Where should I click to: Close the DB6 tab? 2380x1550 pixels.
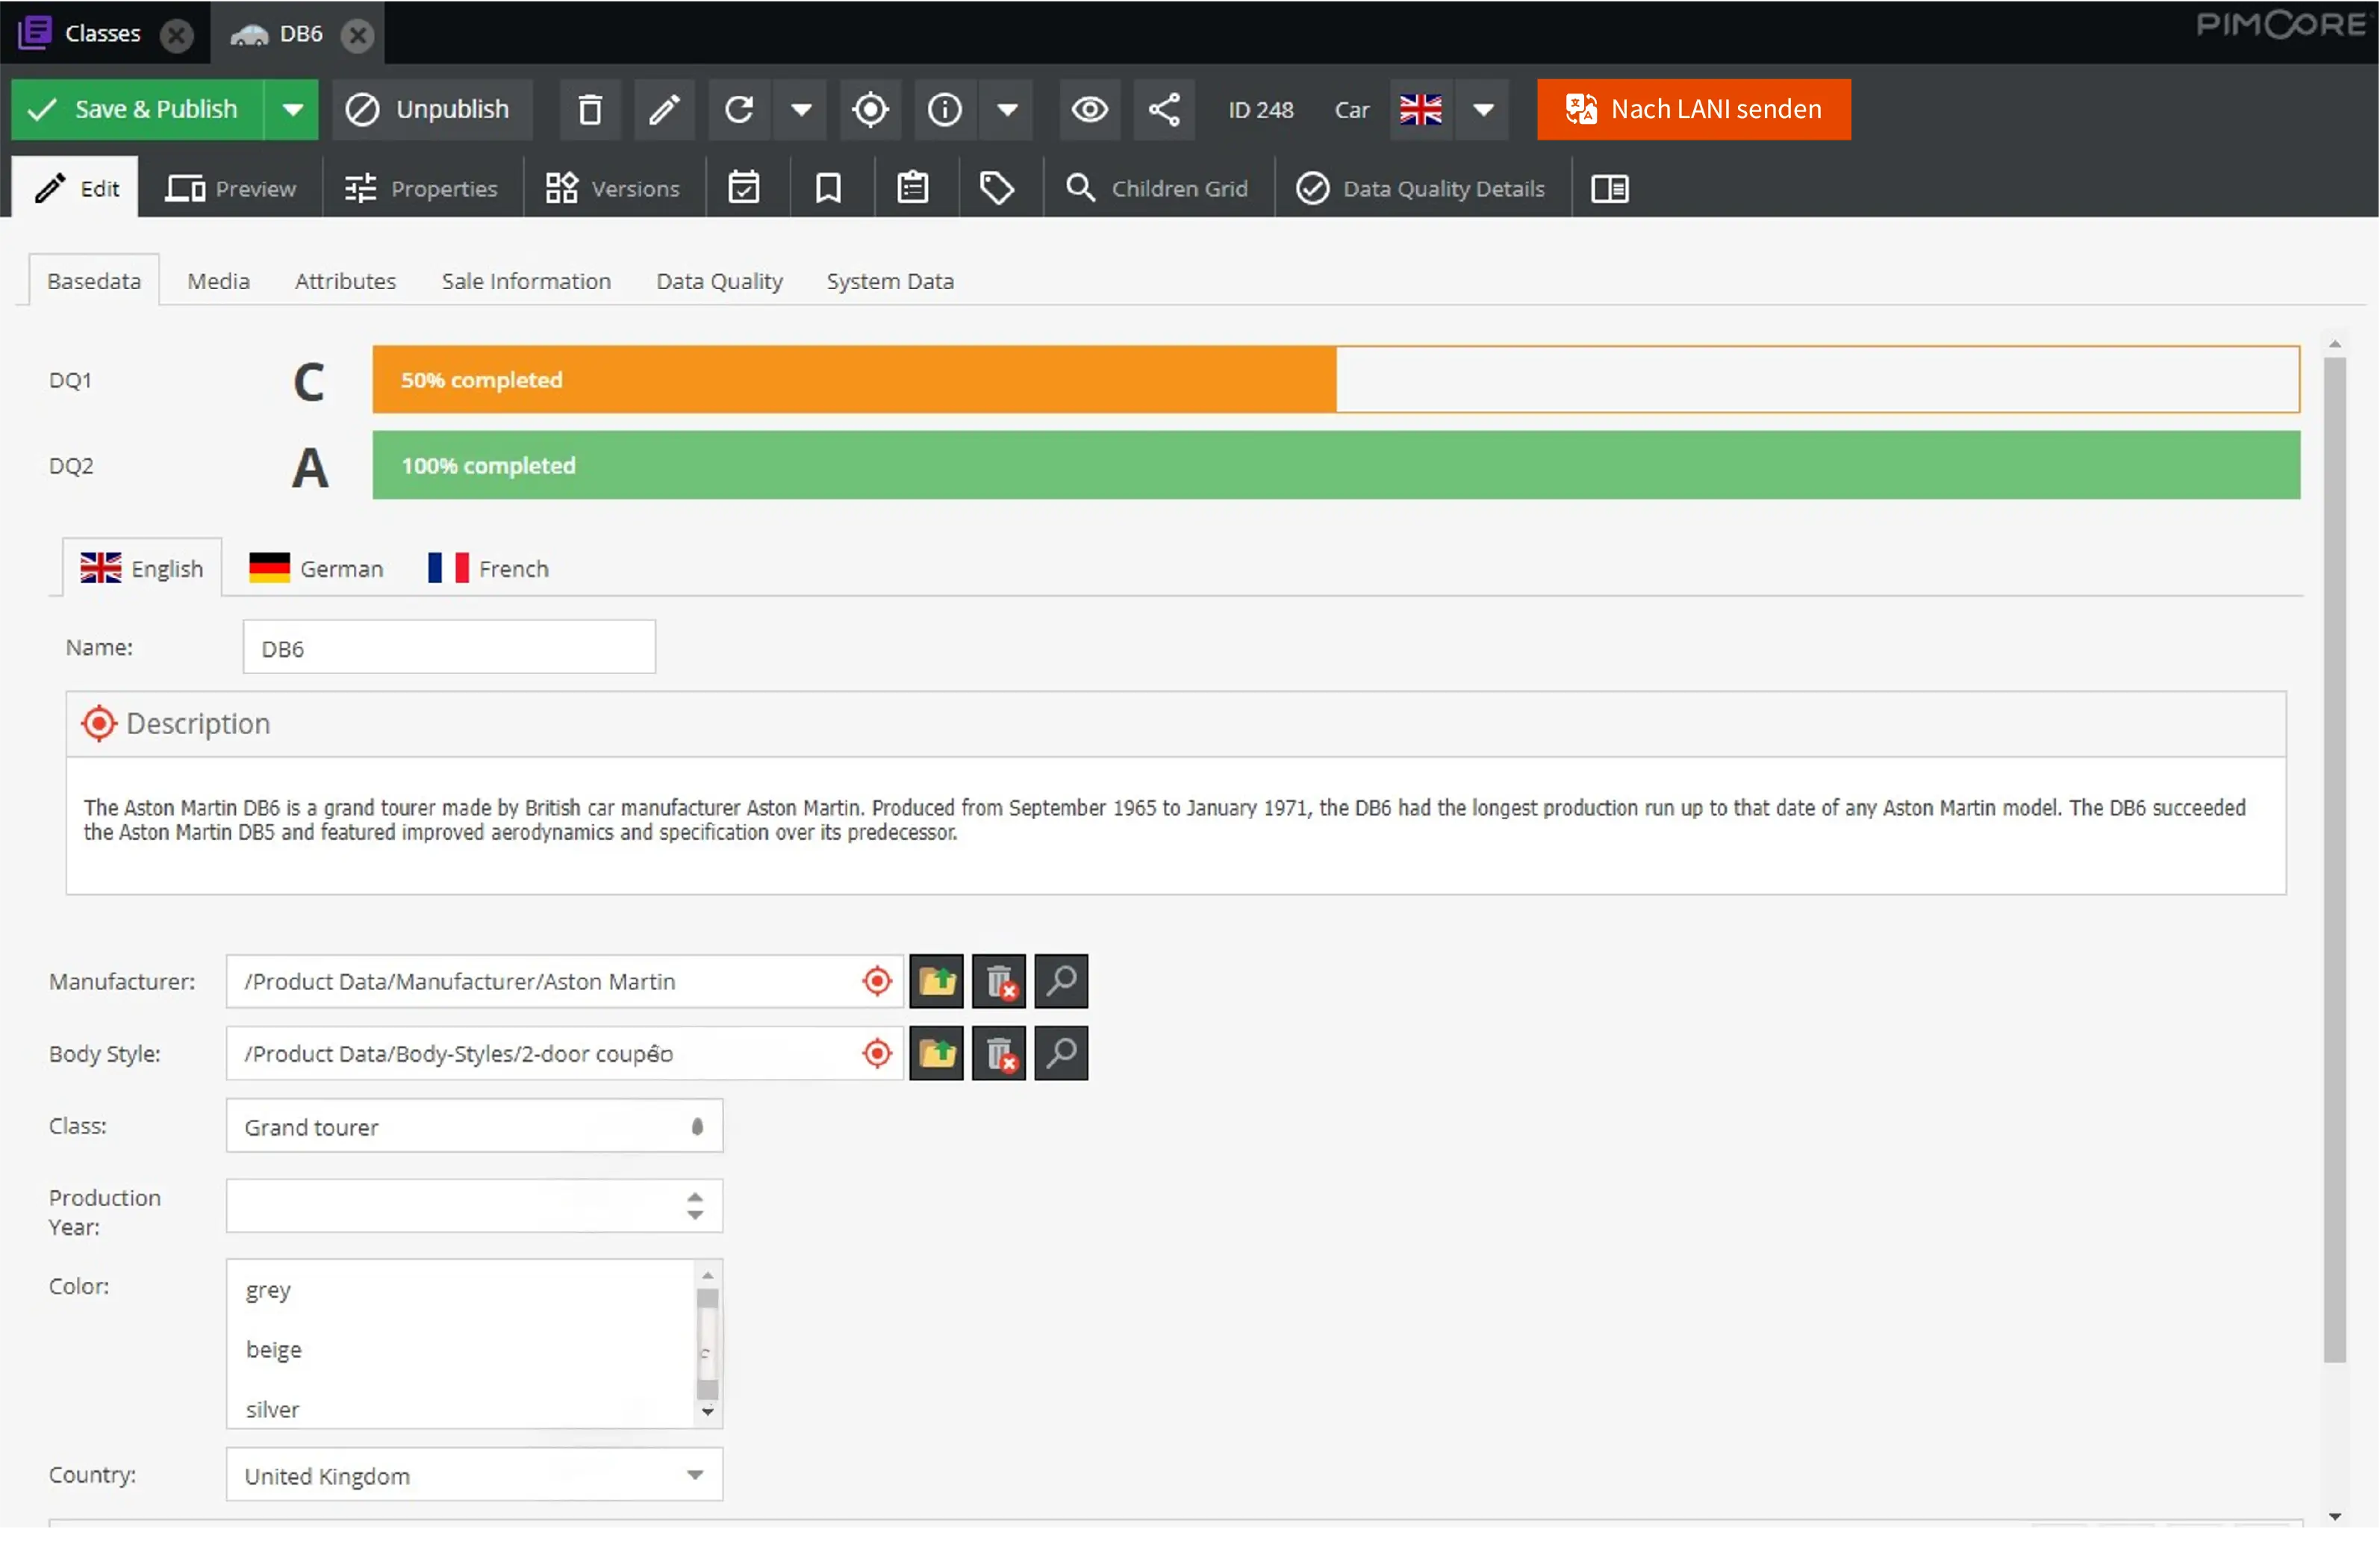click(x=357, y=35)
